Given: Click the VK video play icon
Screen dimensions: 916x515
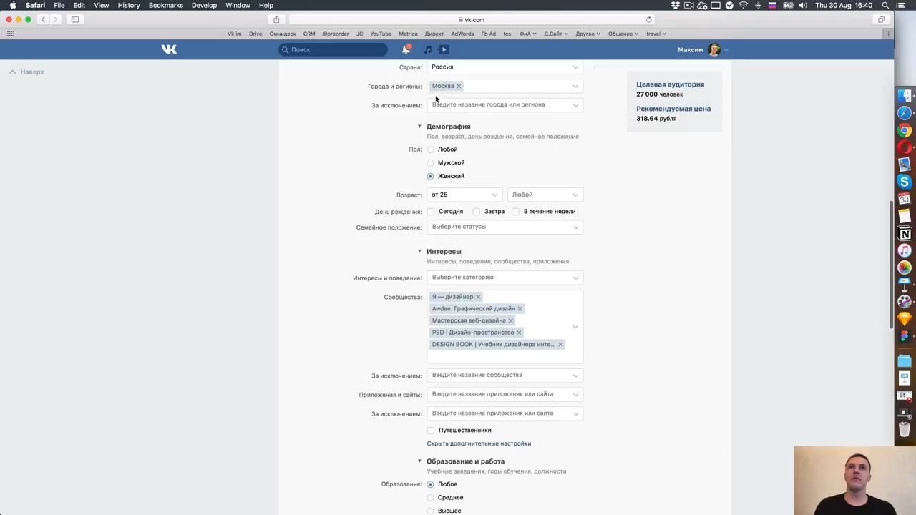Looking at the screenshot, I should coord(444,49).
